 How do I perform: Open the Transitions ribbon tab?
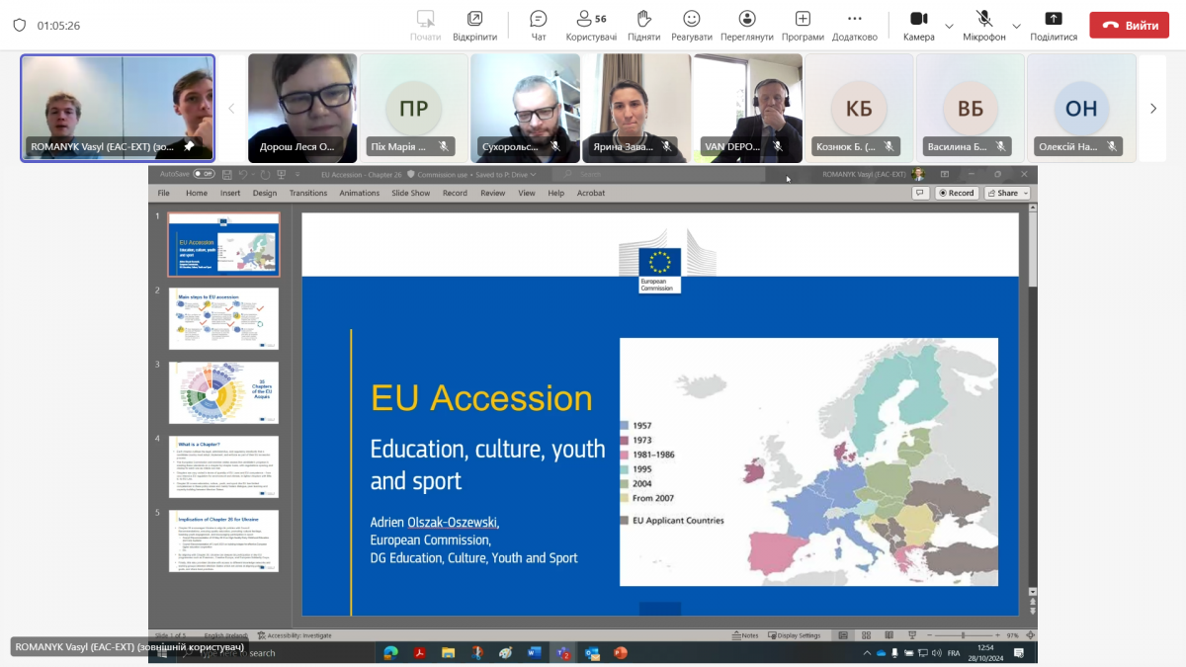(x=308, y=194)
